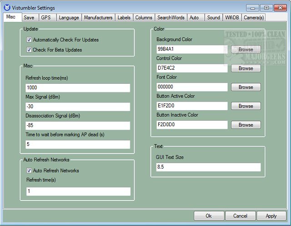Close the Vistumbler Settings window
Screen dimensions: 291x226
click(280, 8)
